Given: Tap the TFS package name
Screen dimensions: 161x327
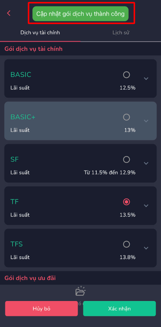Looking at the screenshot, I should [x=17, y=244].
